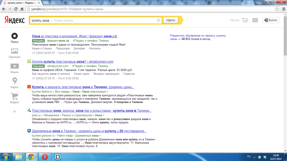Screen dimensions: 287x161
Task: Show hidden system tray icons arrow
Action: (254, 157)
